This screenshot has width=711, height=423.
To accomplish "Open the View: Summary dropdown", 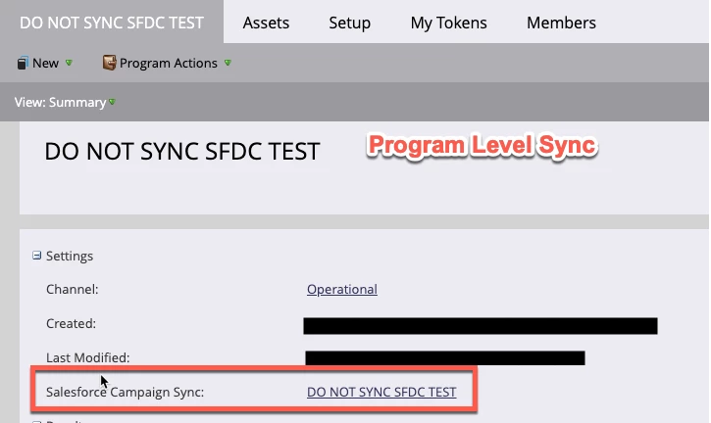I will (65, 103).
